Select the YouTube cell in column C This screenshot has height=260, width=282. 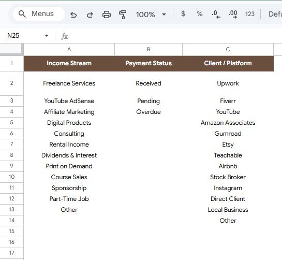pyautogui.click(x=228, y=112)
